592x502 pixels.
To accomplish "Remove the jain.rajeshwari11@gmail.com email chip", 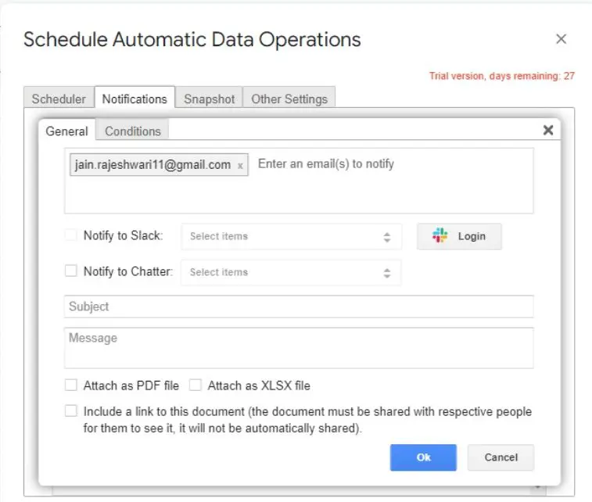I will click(x=240, y=166).
